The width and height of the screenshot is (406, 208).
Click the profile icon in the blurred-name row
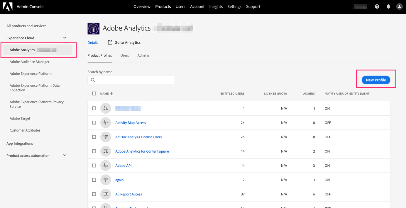point(106,108)
